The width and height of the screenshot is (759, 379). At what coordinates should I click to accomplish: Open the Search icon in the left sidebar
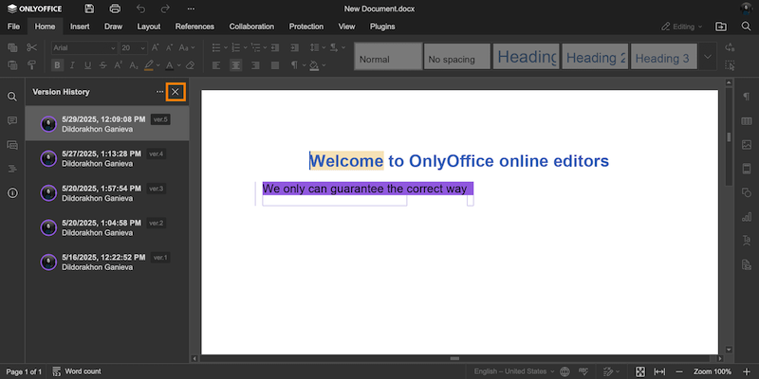pos(12,97)
